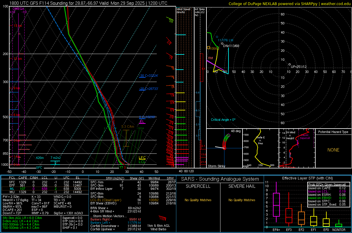Click the Theta-E v. Pres panel label
This screenshot has width=352, height=233.
[x=260, y=140]
